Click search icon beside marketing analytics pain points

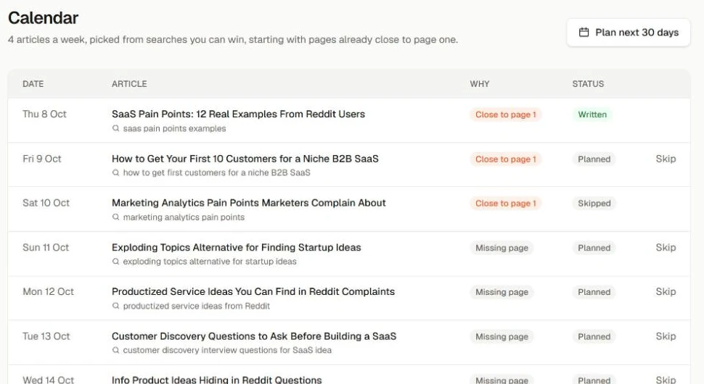point(115,217)
